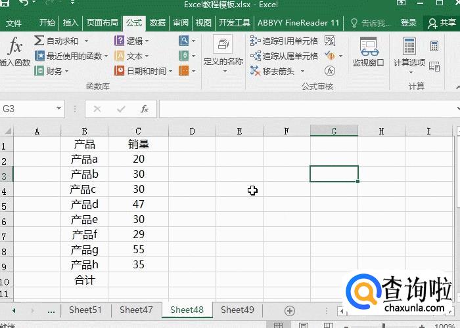Switch to the Sheet49 tab
The width and height of the screenshot is (460, 328).
tap(237, 310)
